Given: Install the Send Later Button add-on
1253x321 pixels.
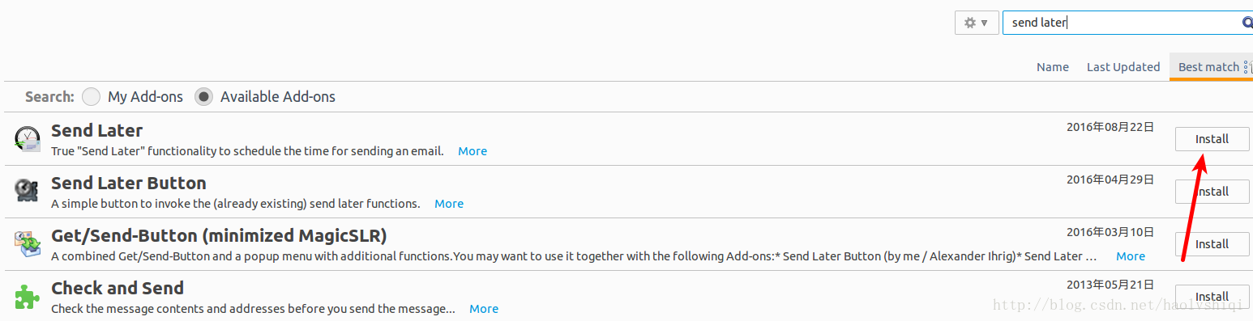Looking at the screenshot, I should [x=1212, y=192].
